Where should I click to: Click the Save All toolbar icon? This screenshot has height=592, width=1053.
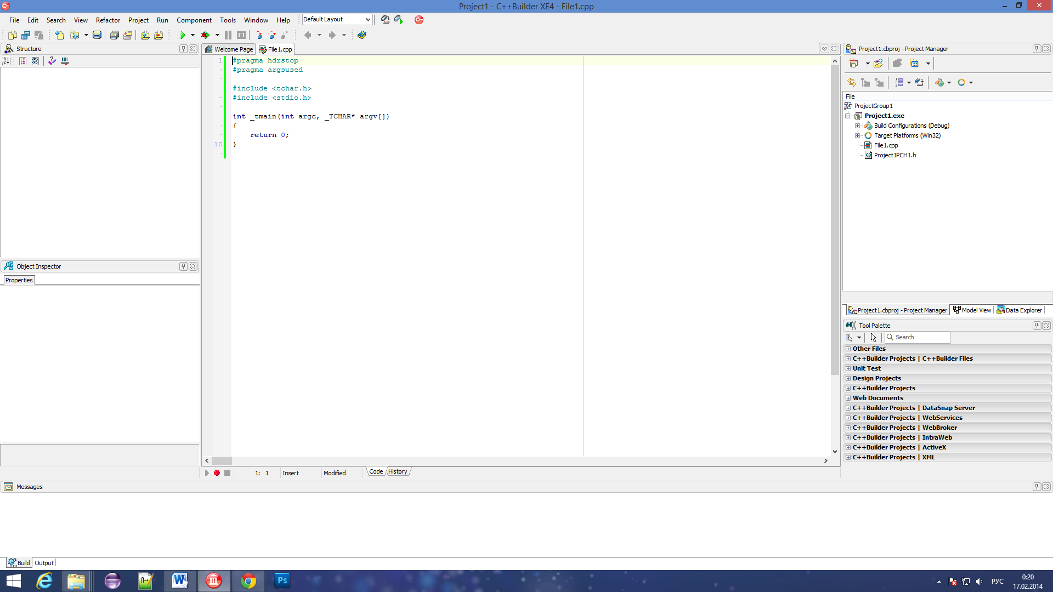pyautogui.click(x=114, y=35)
